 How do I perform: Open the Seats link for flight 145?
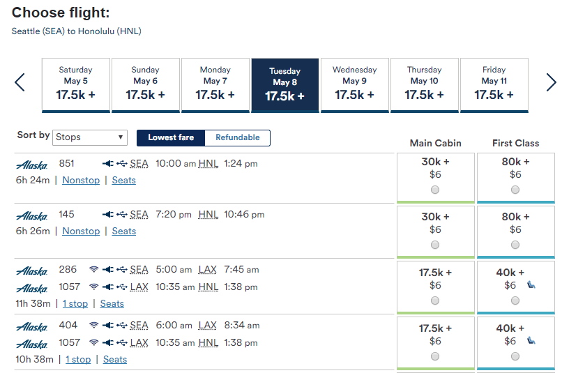point(124,231)
